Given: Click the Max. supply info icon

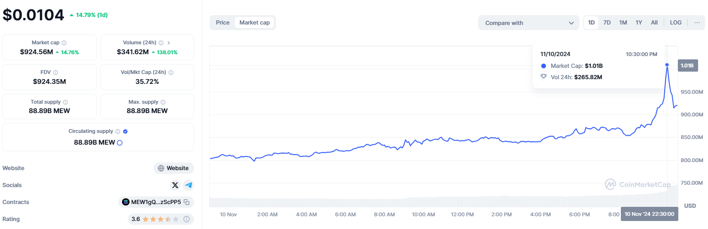Looking at the screenshot, I should [x=163, y=102].
